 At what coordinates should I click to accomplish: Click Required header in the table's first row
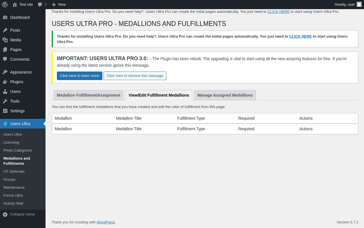246,118
